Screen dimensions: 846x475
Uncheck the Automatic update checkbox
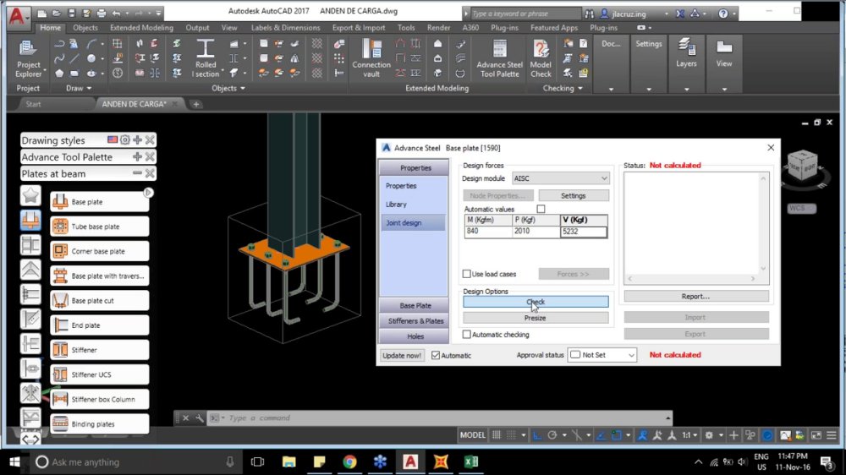pyautogui.click(x=436, y=355)
